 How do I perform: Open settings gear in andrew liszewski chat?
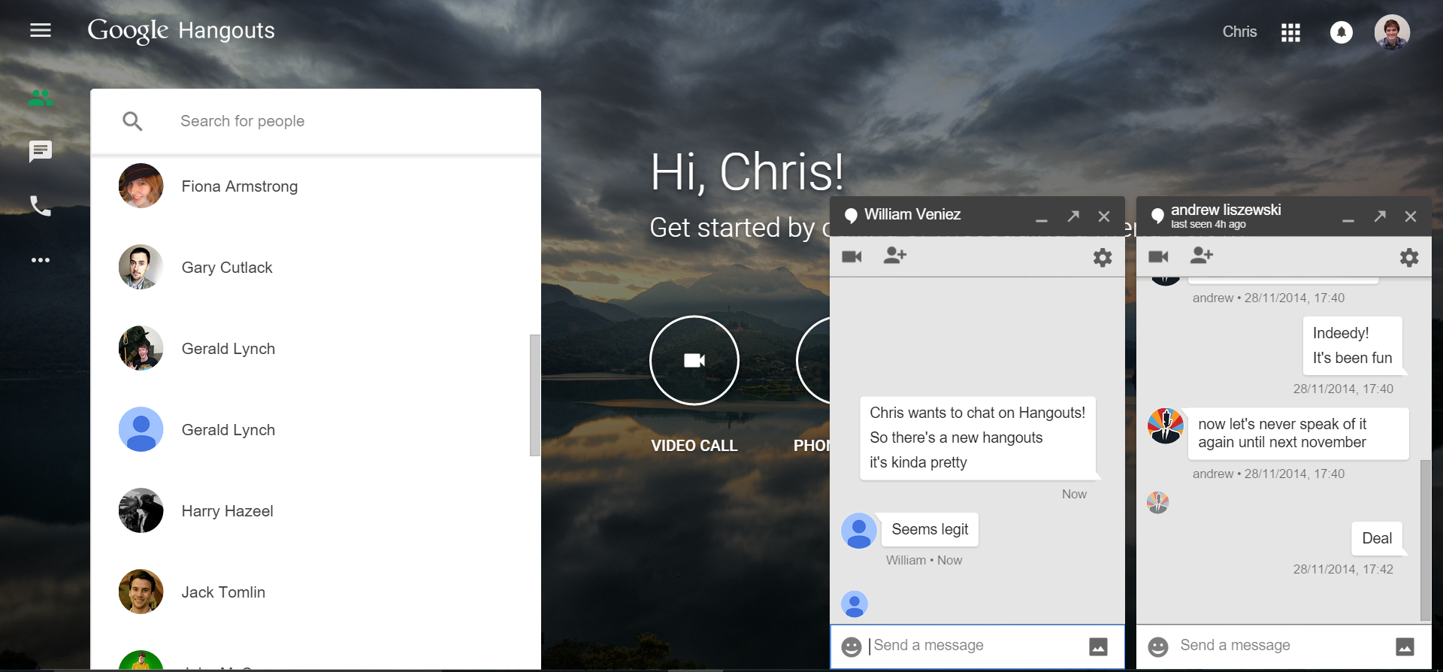(1409, 258)
